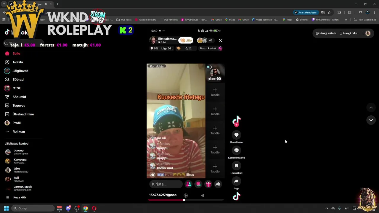The image size is (379, 213).
Task: Go to next video with down chevron
Action: click(371, 120)
